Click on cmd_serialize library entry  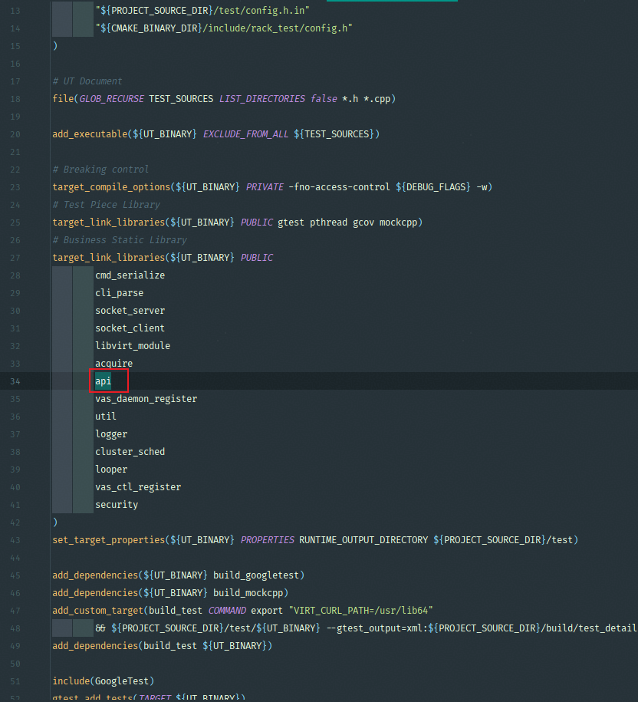130,275
